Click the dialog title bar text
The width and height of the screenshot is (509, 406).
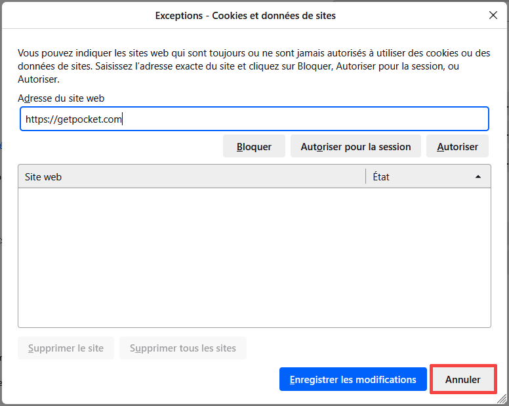[245, 15]
